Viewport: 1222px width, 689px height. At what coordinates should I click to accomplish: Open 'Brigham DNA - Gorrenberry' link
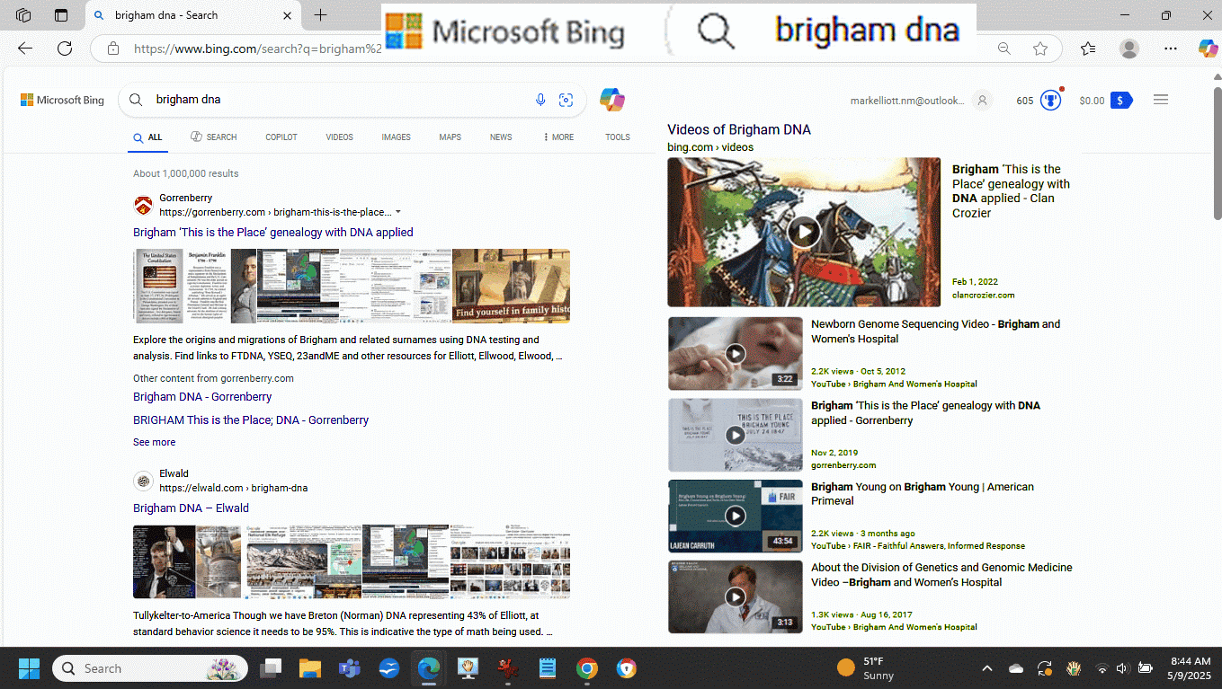tap(202, 396)
